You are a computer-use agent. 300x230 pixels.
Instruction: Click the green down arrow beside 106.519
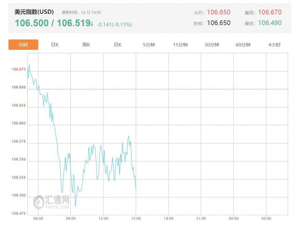coord(92,24)
